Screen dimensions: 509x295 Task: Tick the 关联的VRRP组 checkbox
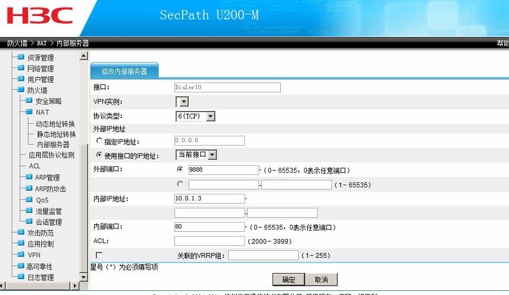(x=99, y=255)
